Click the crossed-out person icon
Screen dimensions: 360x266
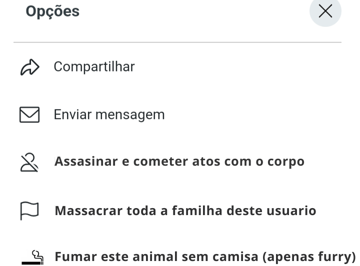pos(29,162)
